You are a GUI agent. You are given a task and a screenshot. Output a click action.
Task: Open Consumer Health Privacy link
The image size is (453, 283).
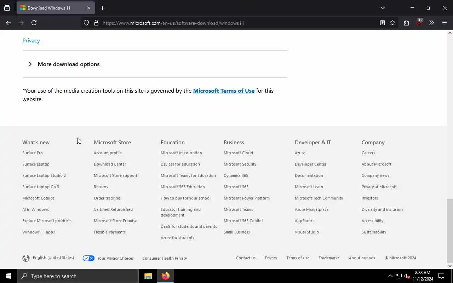tap(165, 258)
